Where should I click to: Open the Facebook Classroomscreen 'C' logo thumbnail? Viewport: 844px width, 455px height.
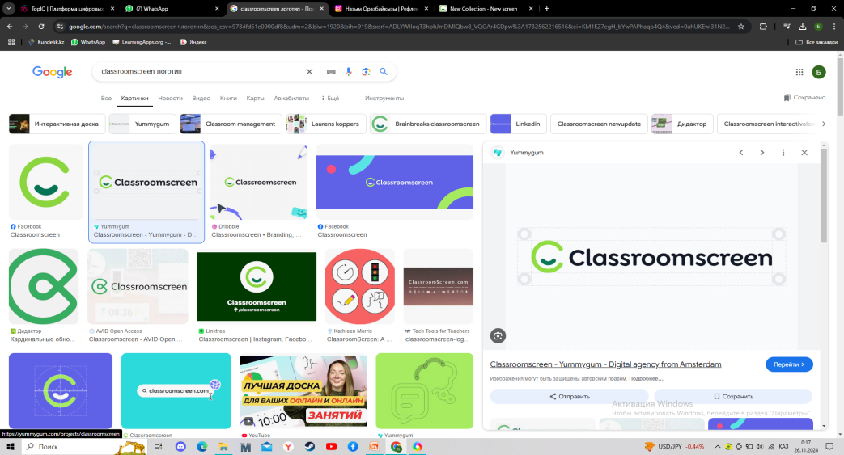coord(46,182)
